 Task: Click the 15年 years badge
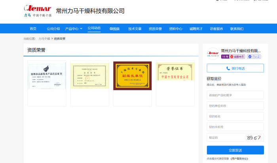point(225,57)
